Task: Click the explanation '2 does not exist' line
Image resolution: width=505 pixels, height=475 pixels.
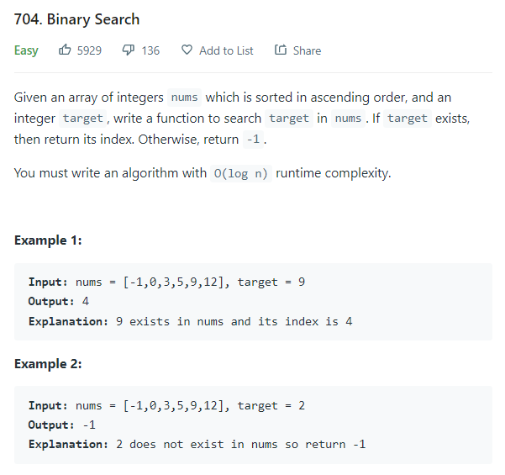Action: pyautogui.click(x=197, y=445)
